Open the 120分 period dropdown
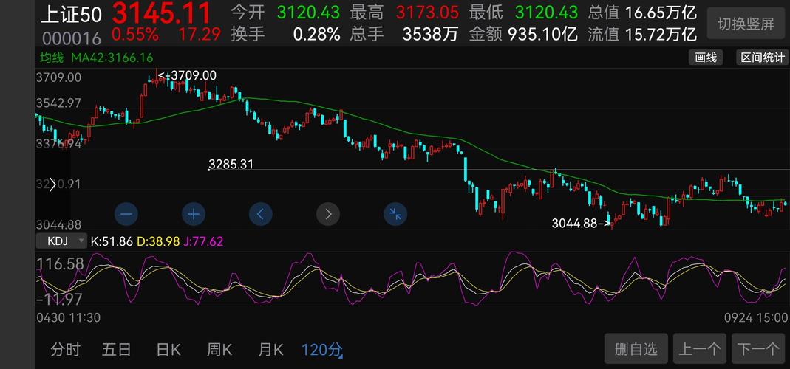The image size is (790, 369). coord(322,349)
